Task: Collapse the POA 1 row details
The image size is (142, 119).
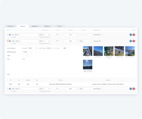Action: (x=8, y=41)
